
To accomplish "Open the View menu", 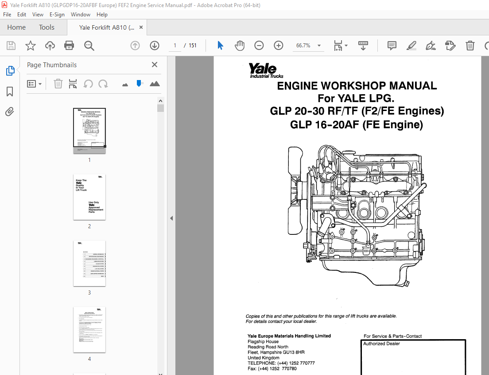I will [x=38, y=14].
